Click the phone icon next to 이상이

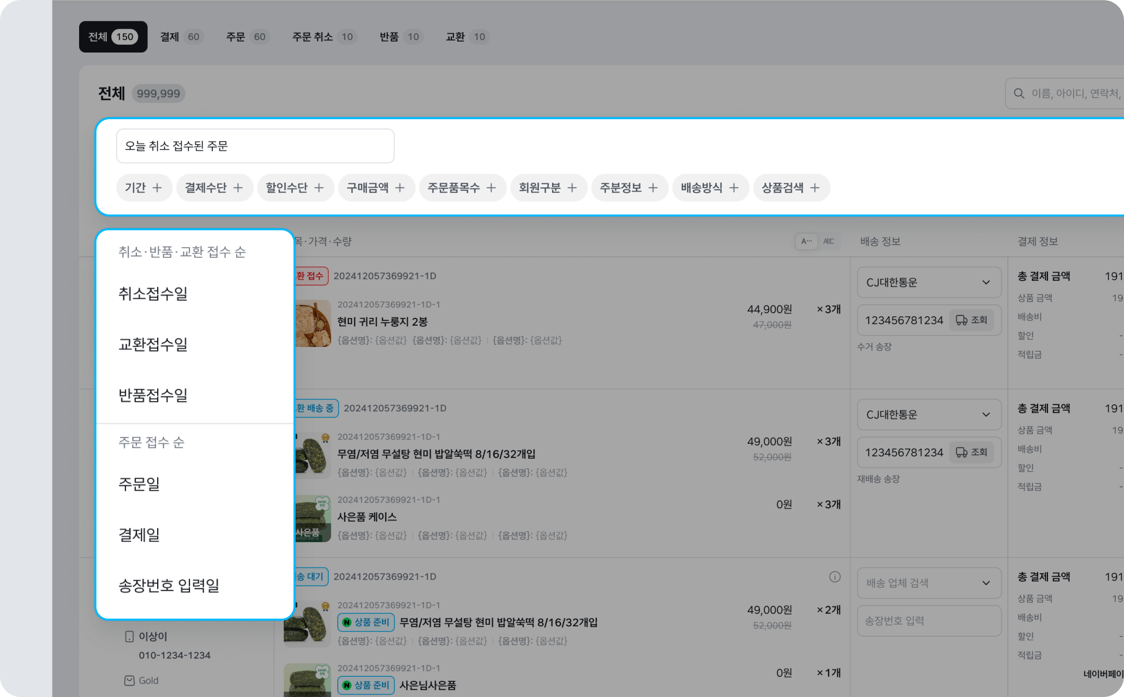point(130,637)
